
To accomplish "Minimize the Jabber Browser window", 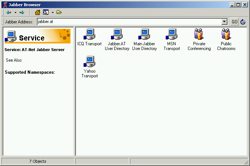I will (x=232, y=5).
